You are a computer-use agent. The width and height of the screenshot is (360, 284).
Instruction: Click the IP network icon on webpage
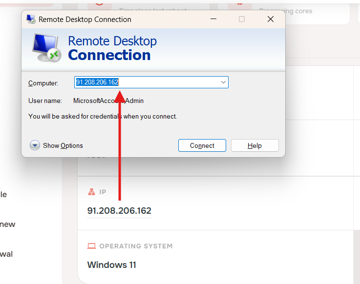coord(92,192)
